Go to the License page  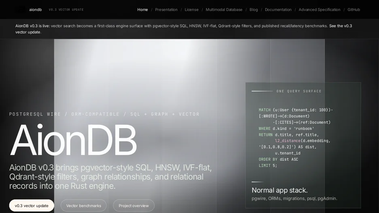(x=192, y=10)
